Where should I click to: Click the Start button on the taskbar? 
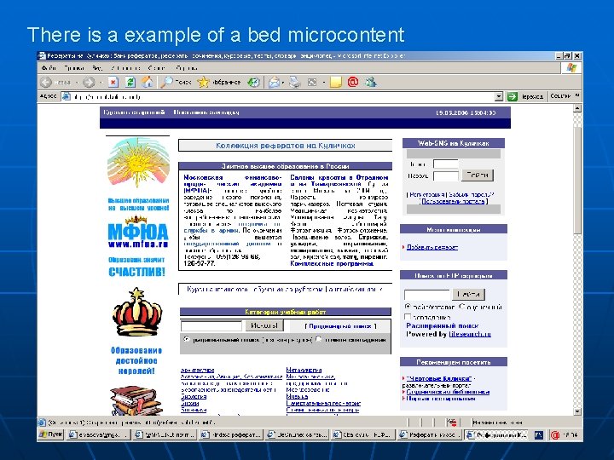[x=51, y=434]
